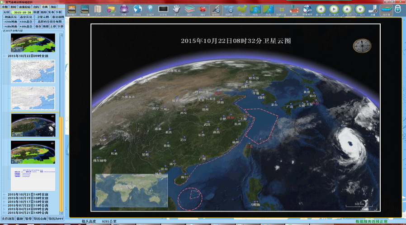Zoom to East China Sea (东海) icon
406x225 pixels.
[x=268, y=10]
